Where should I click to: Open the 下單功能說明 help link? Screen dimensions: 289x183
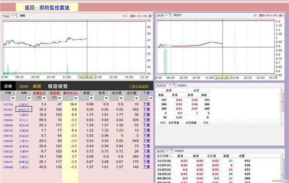139,86
